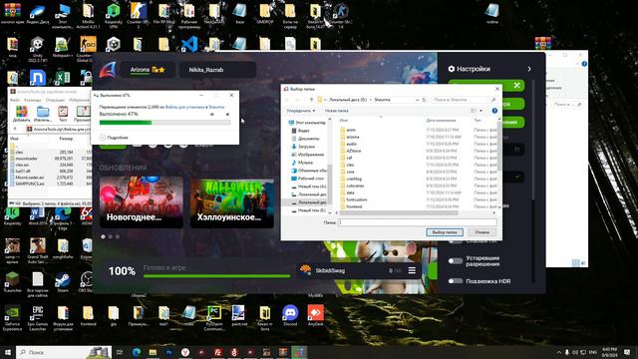The image size is (638, 359).
Task: Expand Подробнее in the move progress dialog
Action: (x=114, y=138)
